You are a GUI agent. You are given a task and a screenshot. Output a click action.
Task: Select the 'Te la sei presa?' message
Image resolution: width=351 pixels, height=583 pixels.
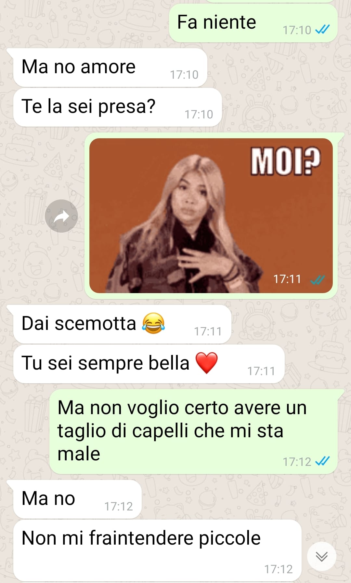pyautogui.click(x=118, y=107)
